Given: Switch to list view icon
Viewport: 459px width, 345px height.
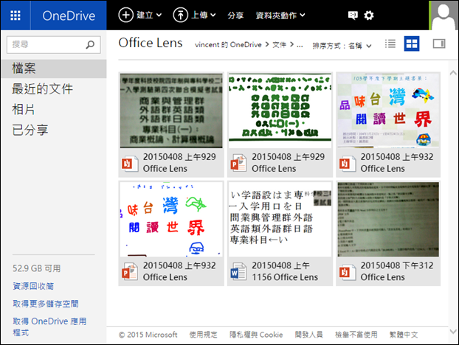Looking at the screenshot, I should click(390, 43).
